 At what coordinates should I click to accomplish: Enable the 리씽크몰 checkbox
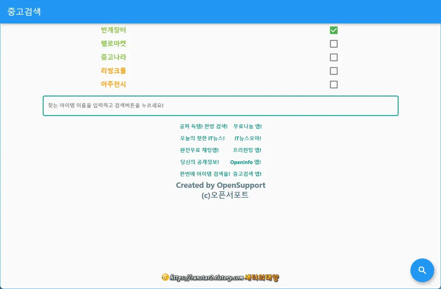pos(333,71)
